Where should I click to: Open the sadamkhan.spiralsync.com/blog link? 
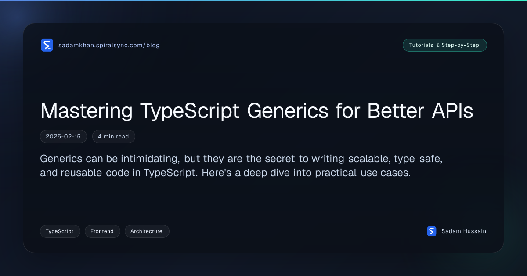point(109,45)
